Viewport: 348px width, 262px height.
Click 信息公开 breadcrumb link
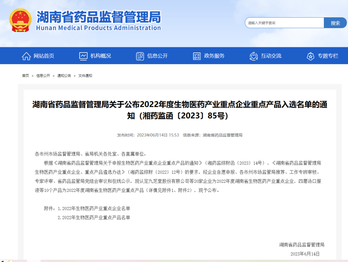(x=43, y=76)
